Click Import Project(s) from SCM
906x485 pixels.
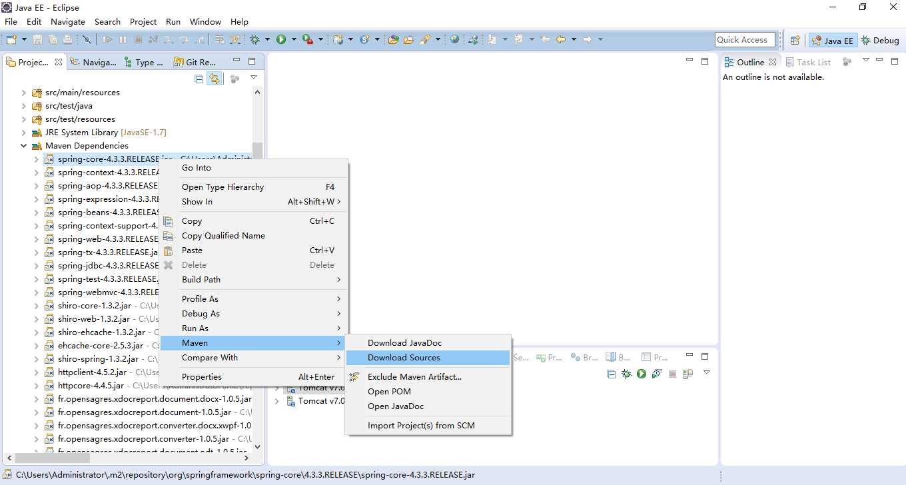point(428,426)
